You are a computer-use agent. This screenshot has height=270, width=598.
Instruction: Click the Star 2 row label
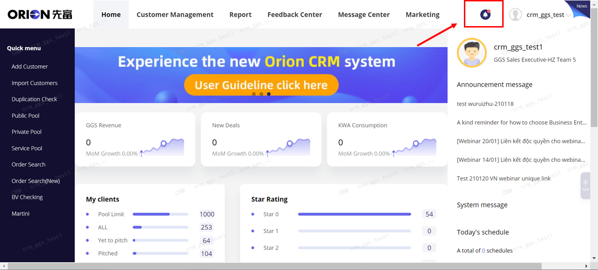tap(271, 248)
